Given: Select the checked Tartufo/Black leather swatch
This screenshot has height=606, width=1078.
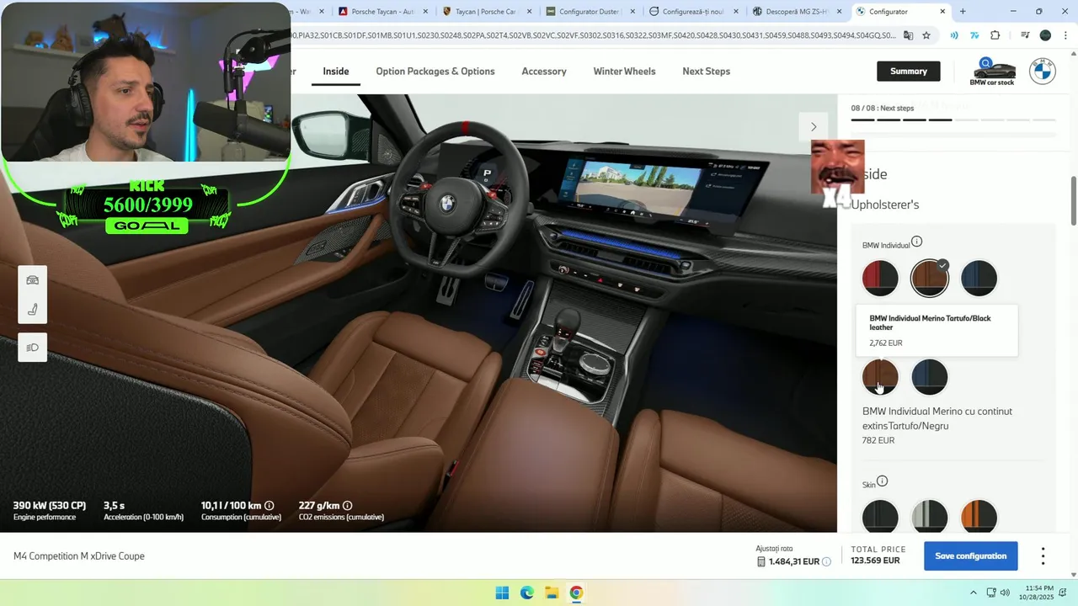Looking at the screenshot, I should (x=930, y=279).
